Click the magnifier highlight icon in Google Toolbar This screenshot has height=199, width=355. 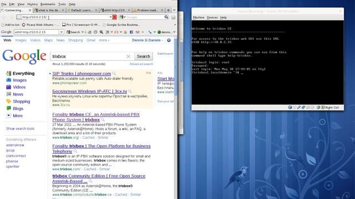tap(101, 32)
